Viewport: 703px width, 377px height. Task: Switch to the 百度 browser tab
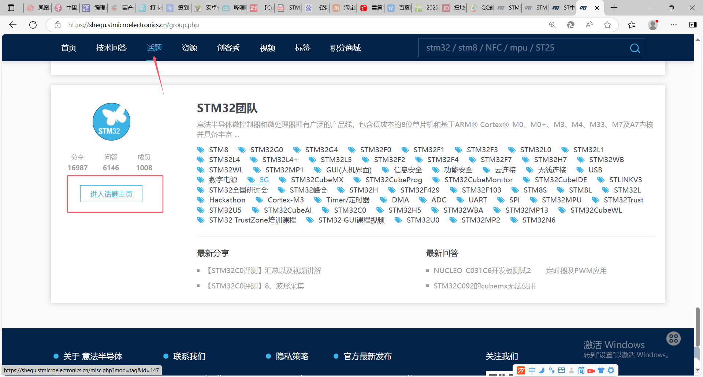point(398,8)
